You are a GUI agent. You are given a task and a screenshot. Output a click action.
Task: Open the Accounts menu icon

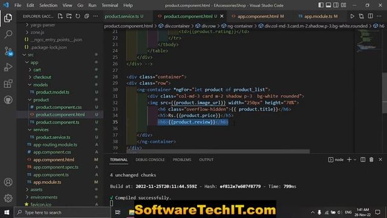tap(8, 182)
